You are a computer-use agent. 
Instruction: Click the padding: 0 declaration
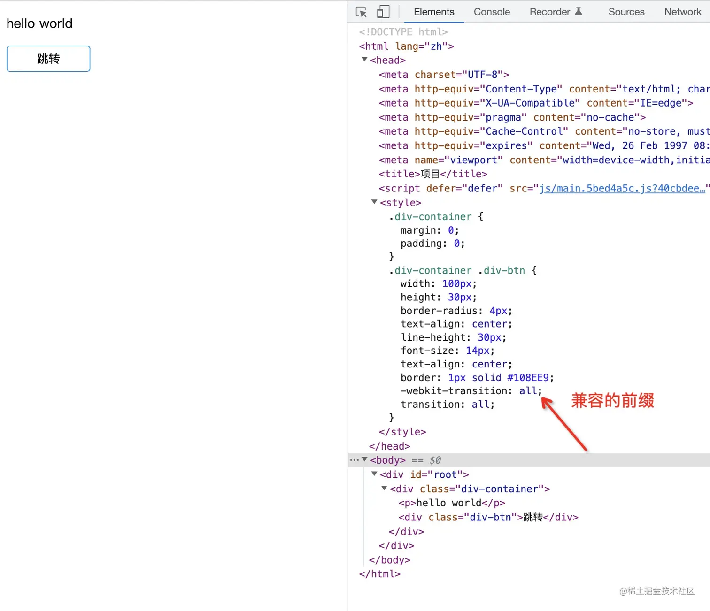[x=432, y=243]
